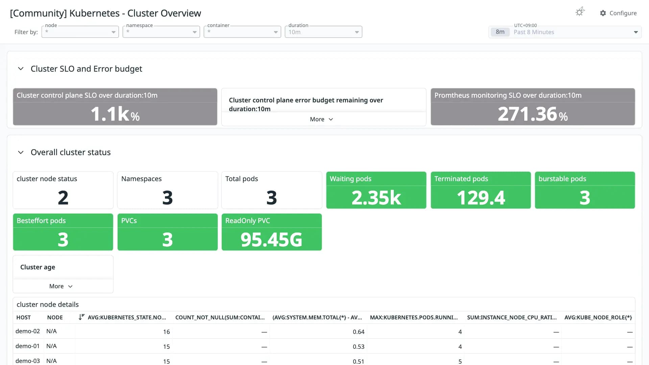Toggle the dark/light theme sun icon
649x365 pixels.
pos(580,12)
